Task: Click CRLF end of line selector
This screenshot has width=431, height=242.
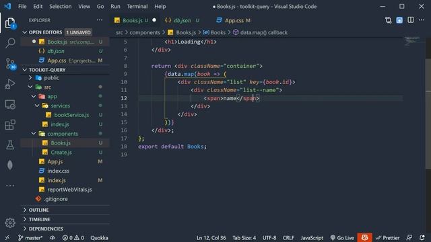Action: (x=288, y=238)
